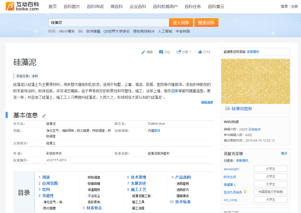Expand the 分享 dropdown arrow
The width and height of the screenshot is (301, 213).
(190, 52)
